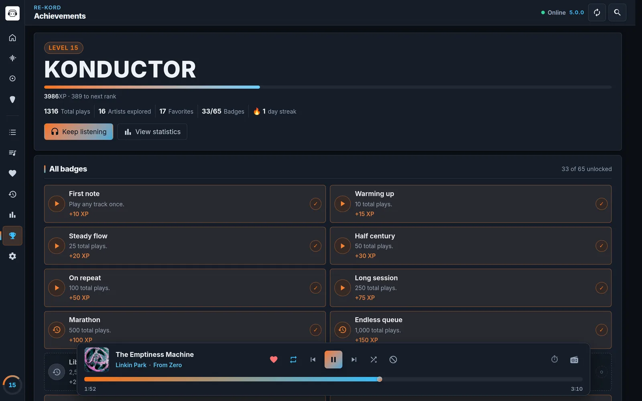
Task: Click the Warming up badge card
Action: tap(471, 204)
